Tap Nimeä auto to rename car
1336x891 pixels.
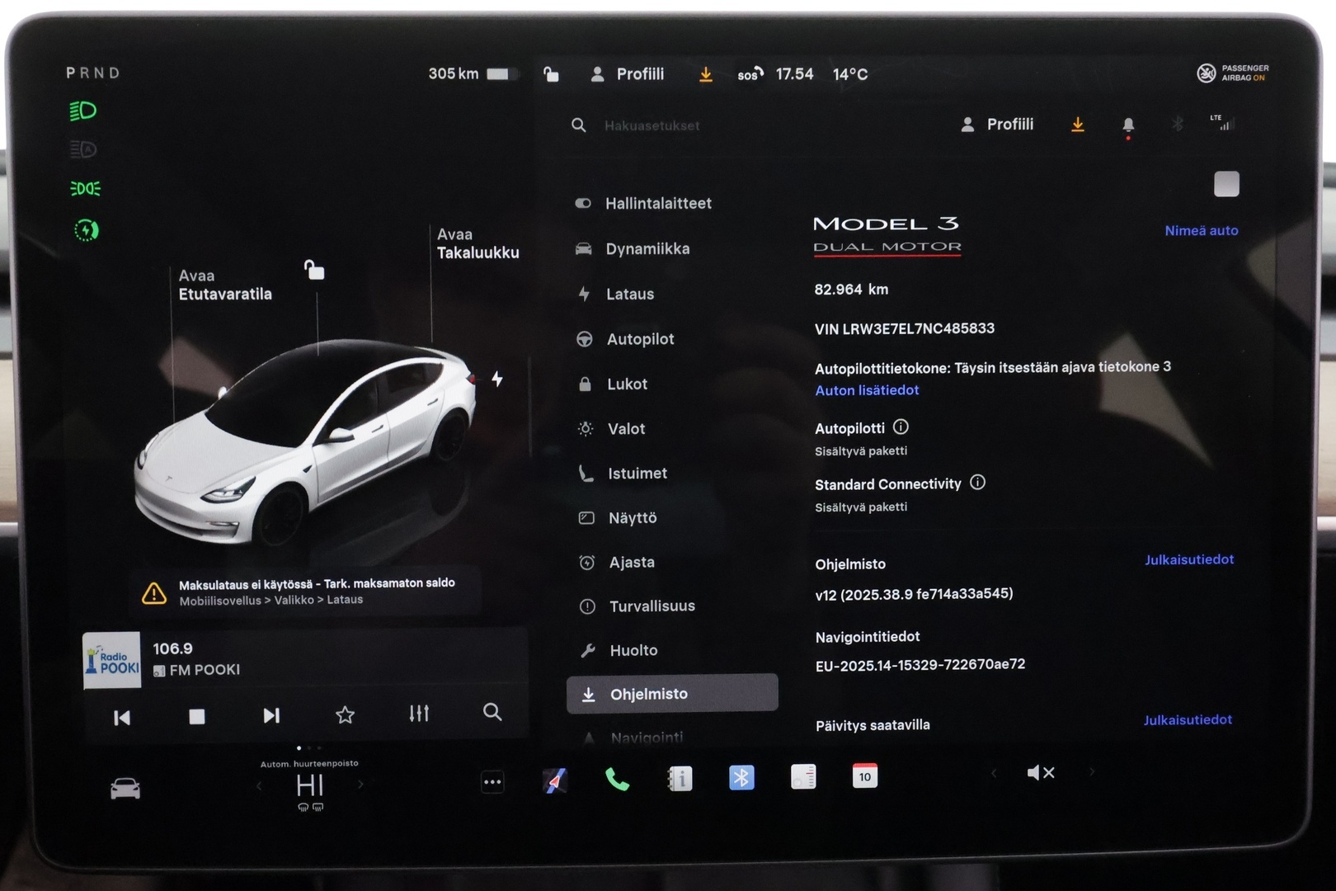1202,231
